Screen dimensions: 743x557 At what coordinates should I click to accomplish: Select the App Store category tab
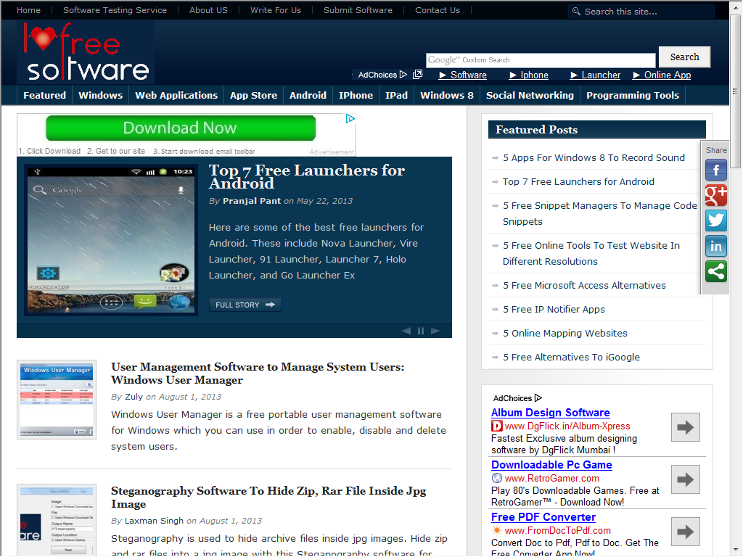tap(253, 95)
